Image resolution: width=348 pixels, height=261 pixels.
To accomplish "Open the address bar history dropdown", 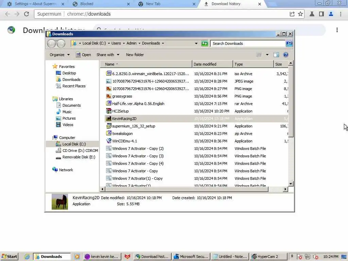I will click(196, 43).
